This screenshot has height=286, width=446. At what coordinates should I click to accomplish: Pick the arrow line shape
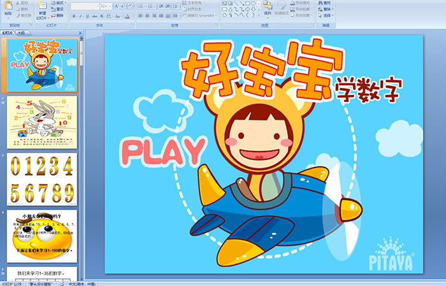[241, 3]
